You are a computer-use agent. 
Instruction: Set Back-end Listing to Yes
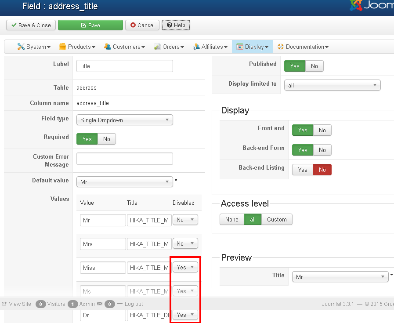click(303, 170)
